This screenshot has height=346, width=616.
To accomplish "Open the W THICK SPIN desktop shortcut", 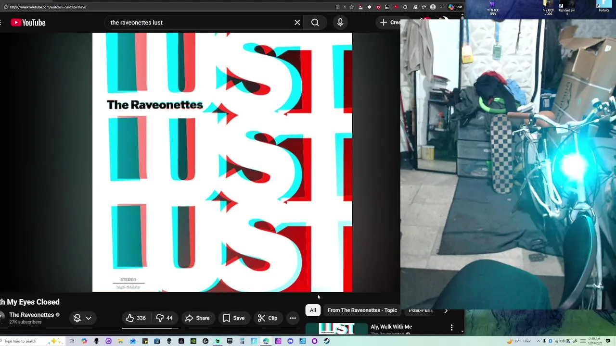I will 493,9.
